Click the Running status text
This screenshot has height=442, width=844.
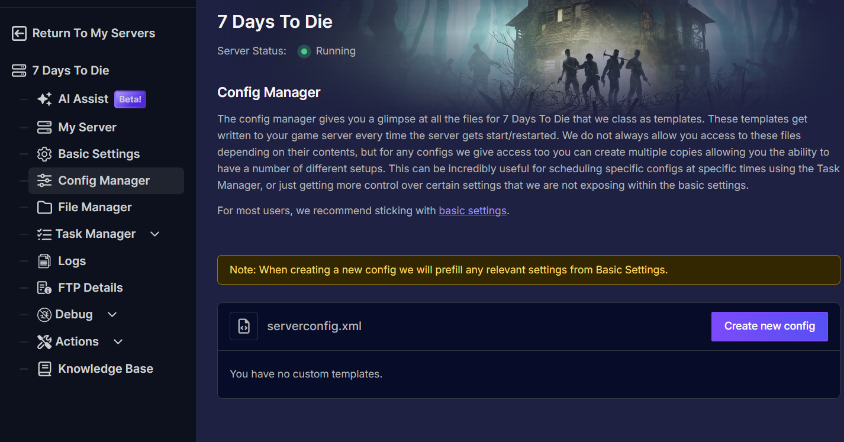tap(336, 51)
